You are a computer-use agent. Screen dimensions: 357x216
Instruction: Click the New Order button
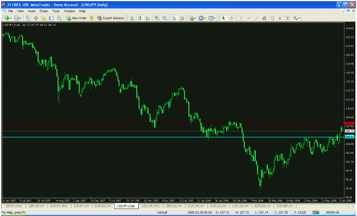click(77, 18)
